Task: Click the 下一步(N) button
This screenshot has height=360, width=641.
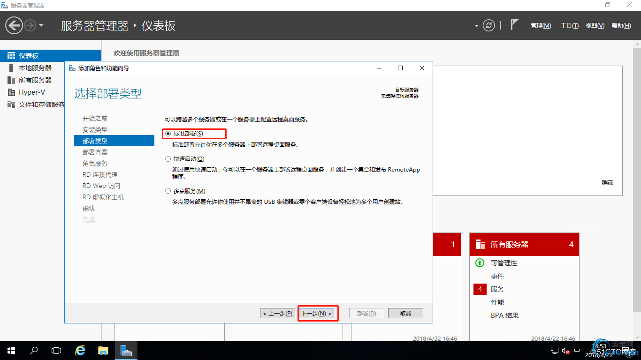Action: tap(317, 313)
